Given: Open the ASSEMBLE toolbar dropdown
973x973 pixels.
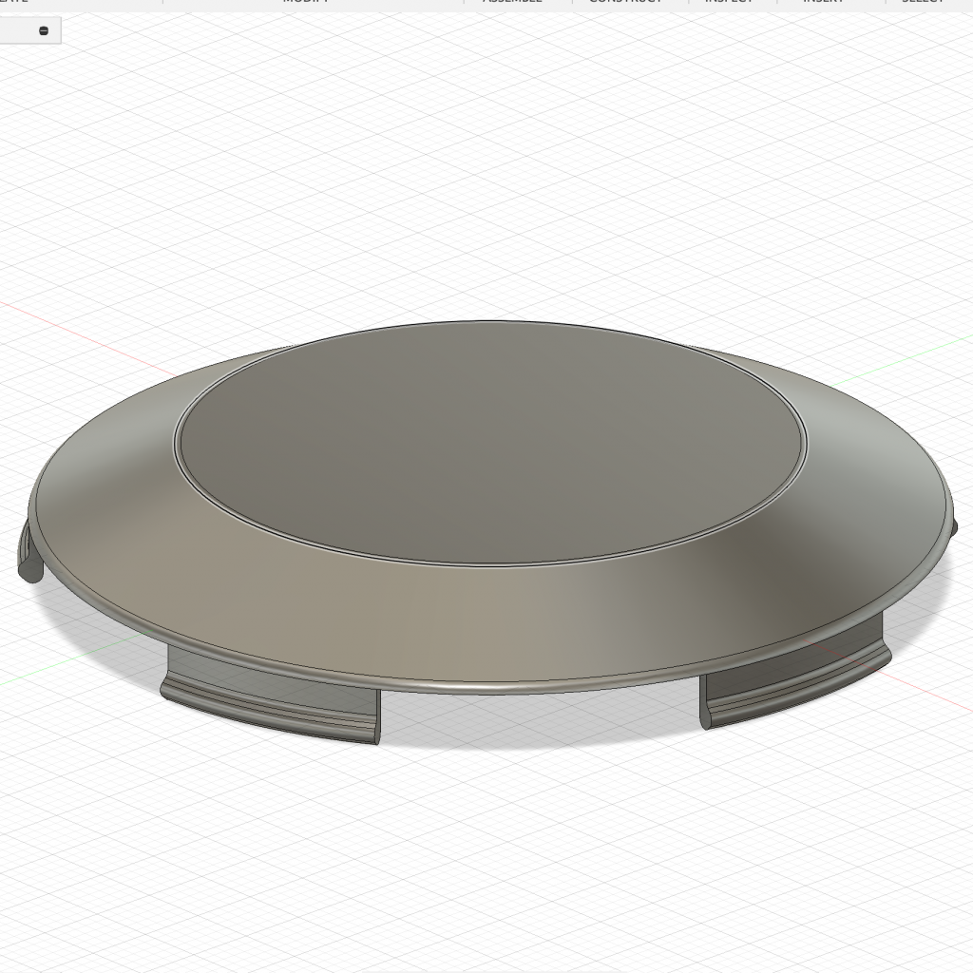Looking at the screenshot, I should 512,2.
